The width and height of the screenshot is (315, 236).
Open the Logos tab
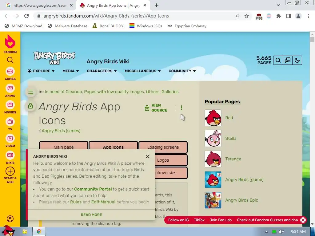[163, 160]
